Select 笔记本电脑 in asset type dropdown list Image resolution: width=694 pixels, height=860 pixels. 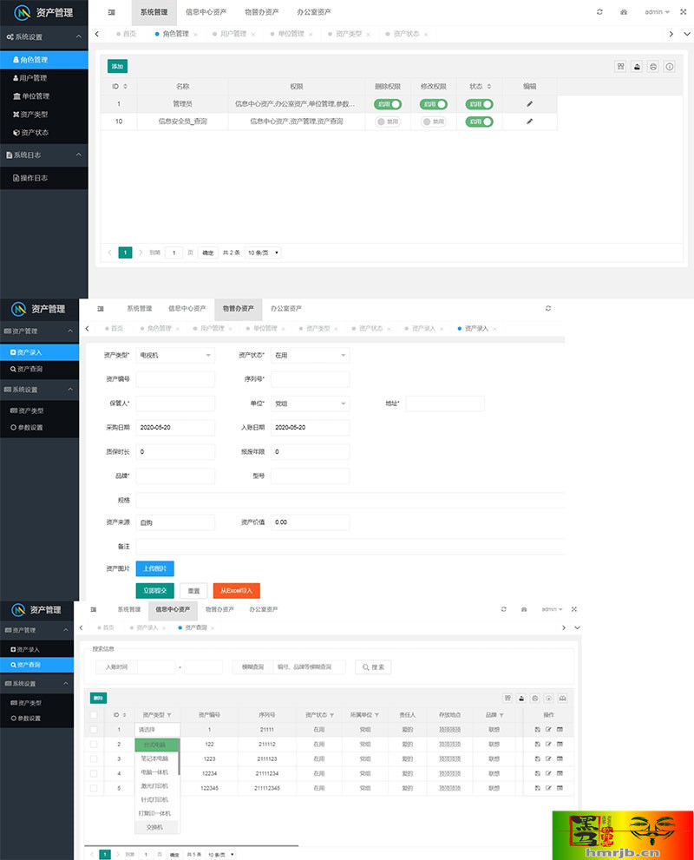coord(154,758)
